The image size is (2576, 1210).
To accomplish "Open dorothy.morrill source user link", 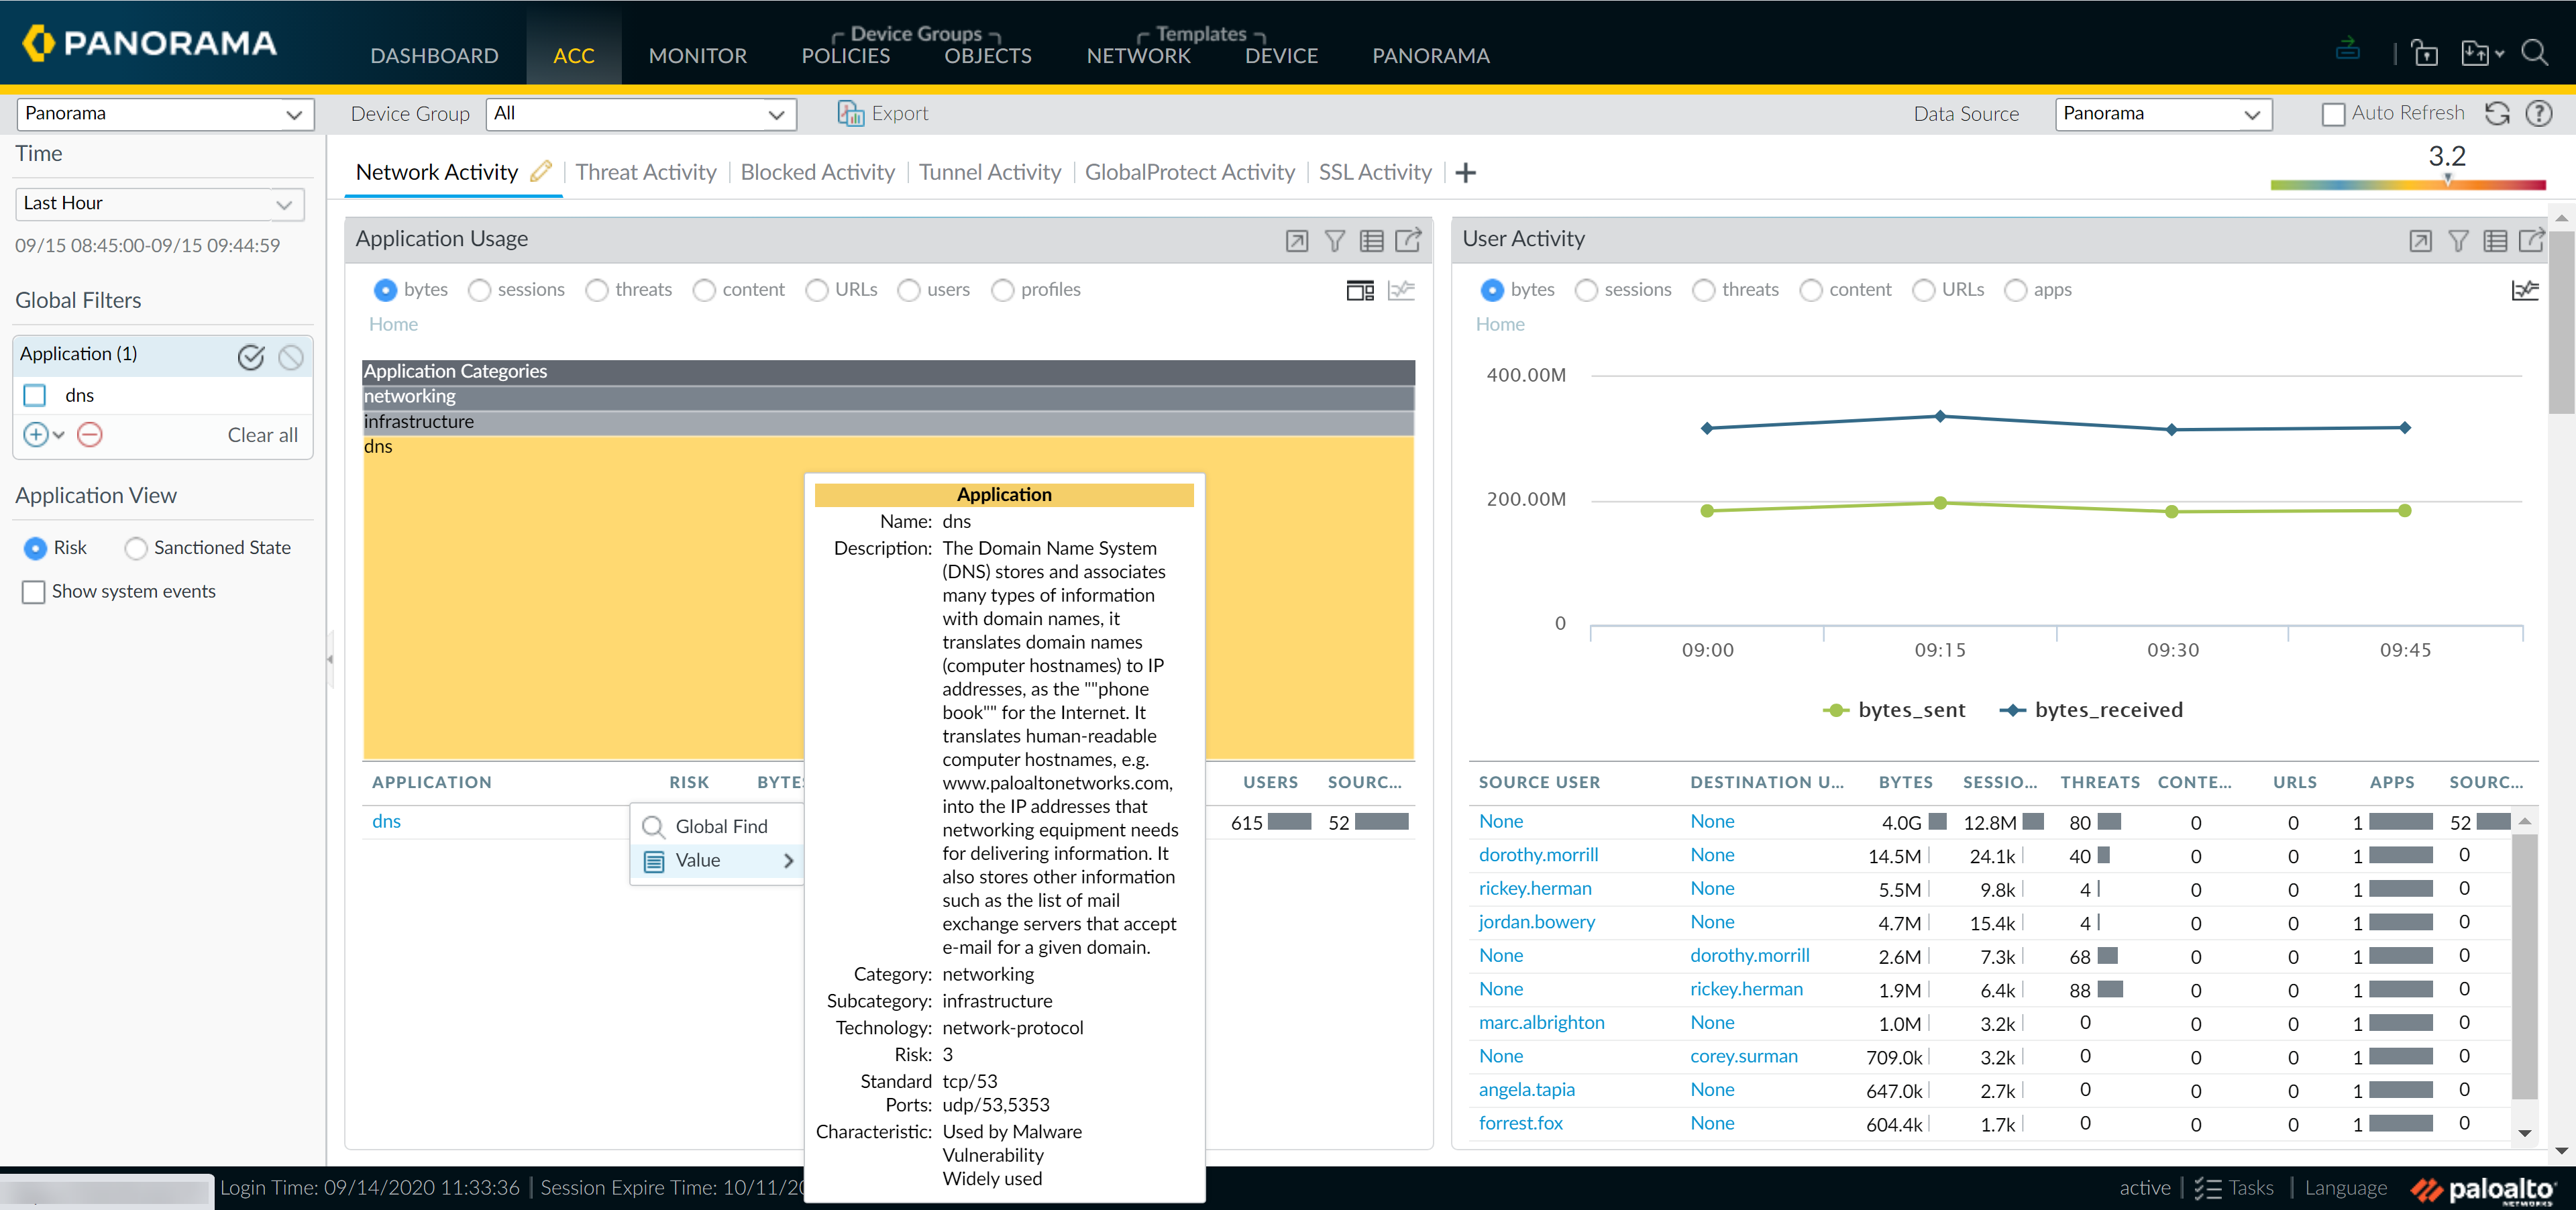I will (x=1537, y=855).
